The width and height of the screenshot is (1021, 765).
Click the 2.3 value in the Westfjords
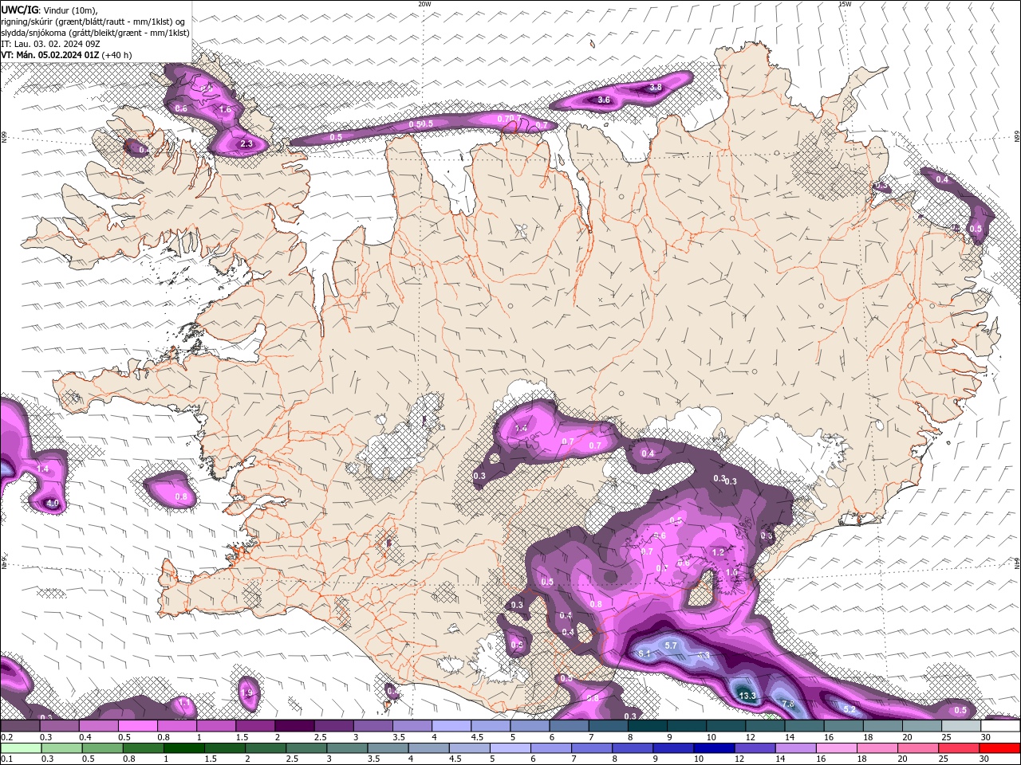pyautogui.click(x=246, y=144)
